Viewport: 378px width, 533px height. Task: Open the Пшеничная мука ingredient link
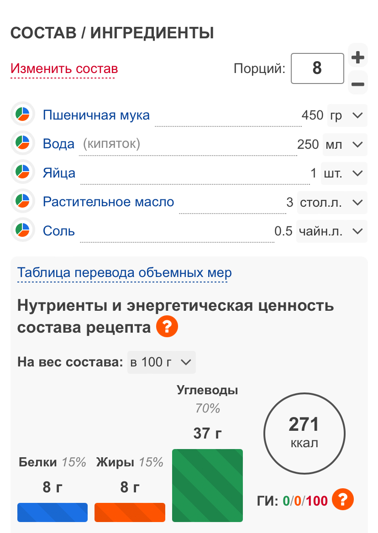(96, 115)
